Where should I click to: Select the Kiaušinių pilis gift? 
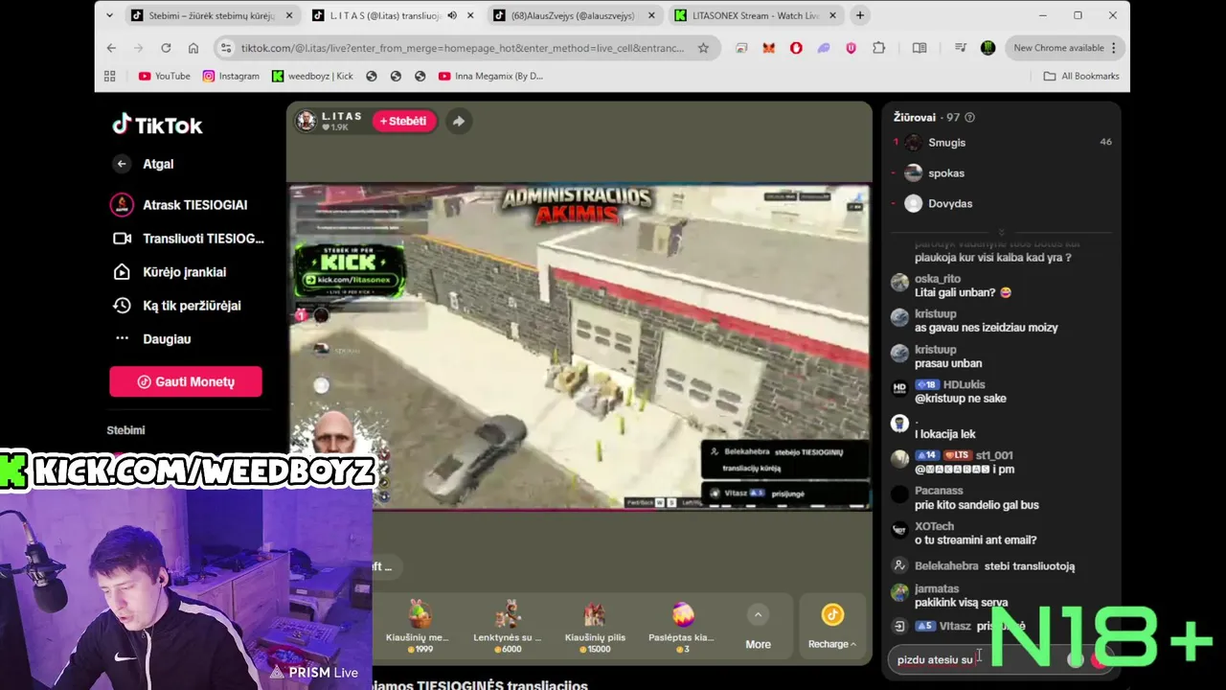[595, 626]
